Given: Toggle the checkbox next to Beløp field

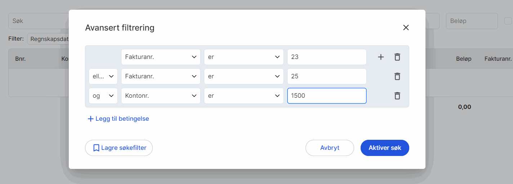Looking at the screenshot, I should point(508,21).
